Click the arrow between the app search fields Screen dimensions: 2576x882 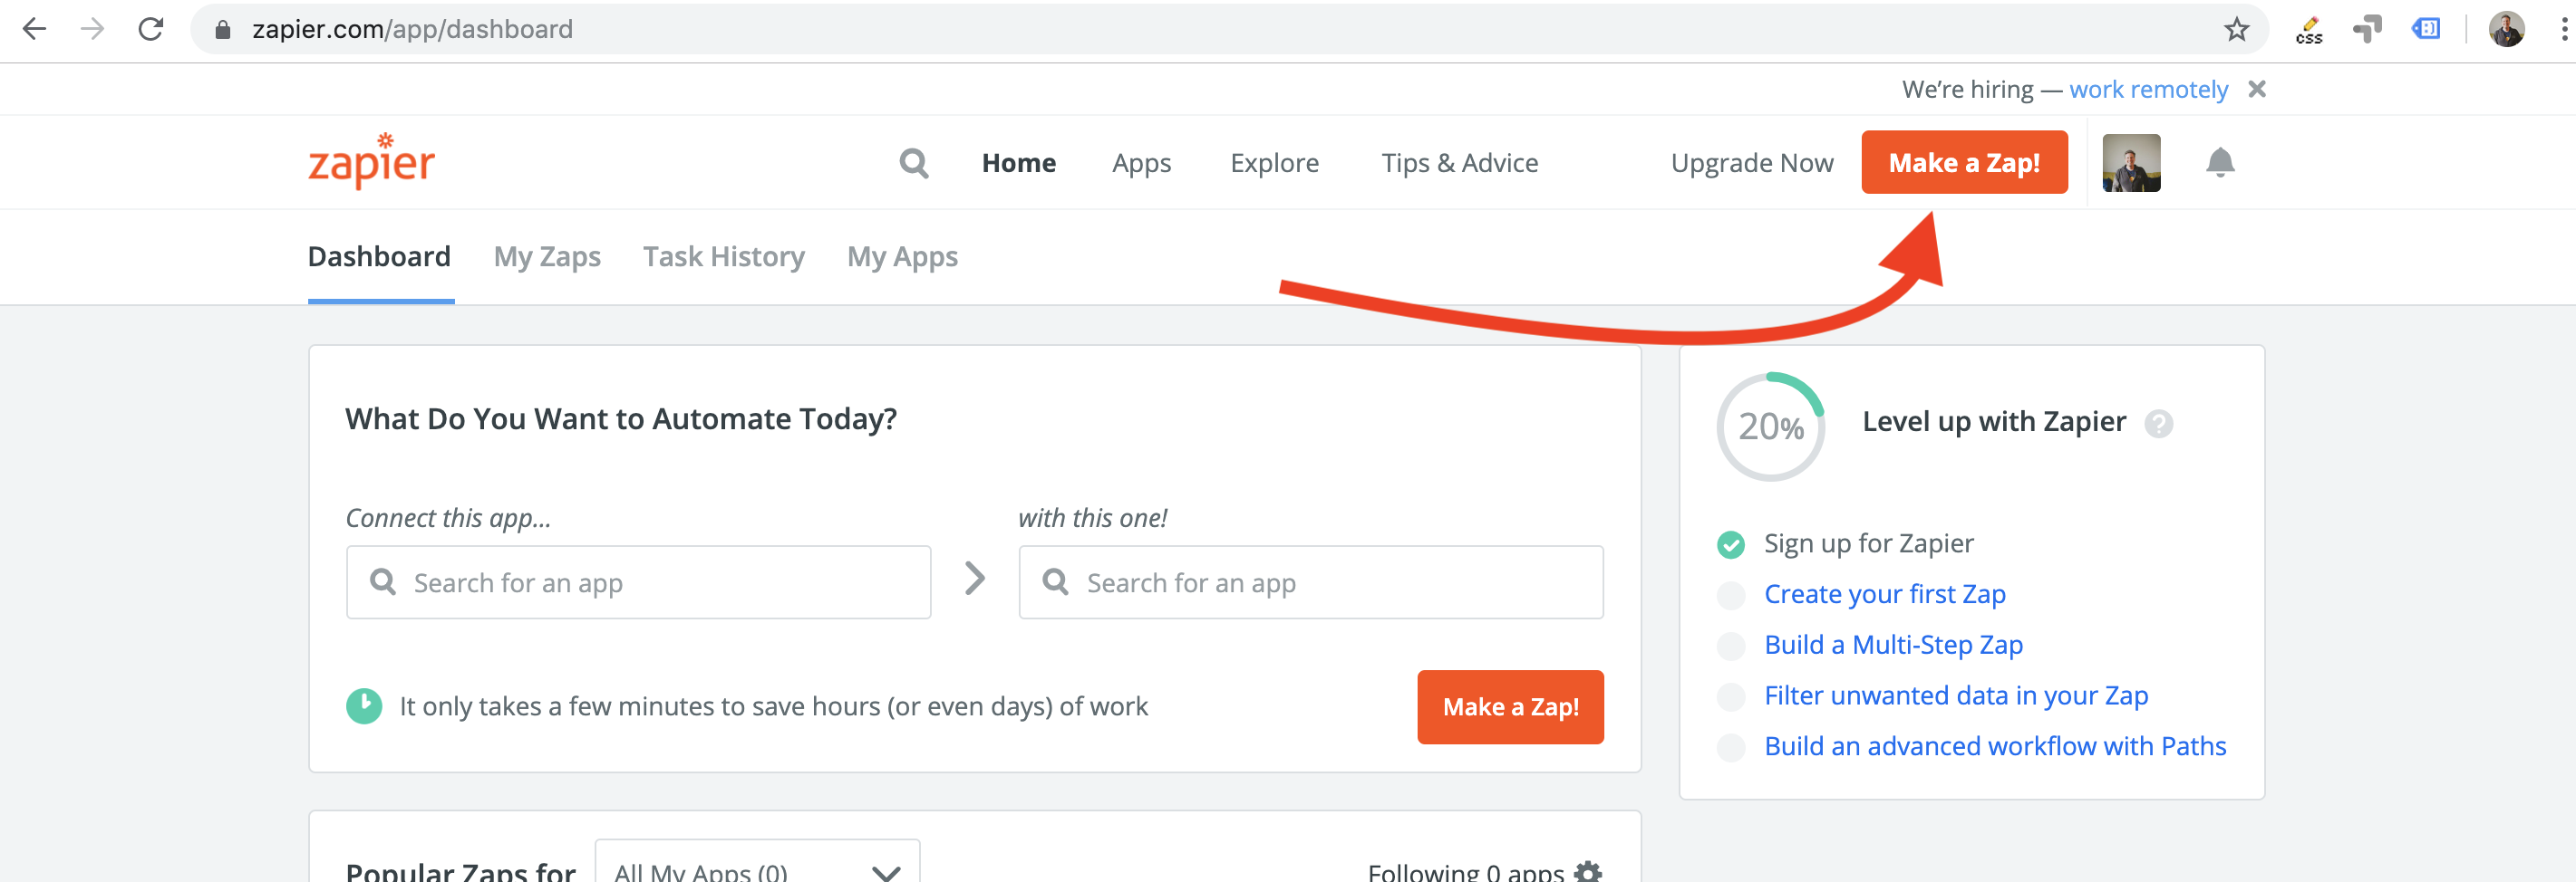974,580
